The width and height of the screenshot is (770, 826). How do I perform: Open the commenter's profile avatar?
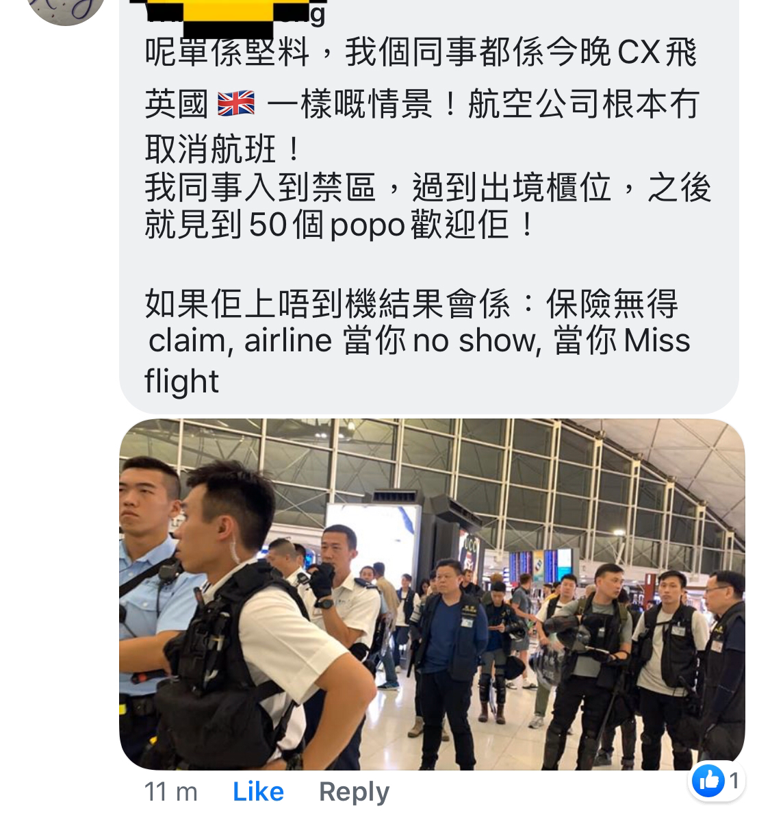click(66, 7)
